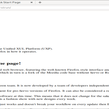Click the text 'fashion show with new designs every week.'
Image resolution: width=109 pixels, height=109 pixels.
pos(41,99)
